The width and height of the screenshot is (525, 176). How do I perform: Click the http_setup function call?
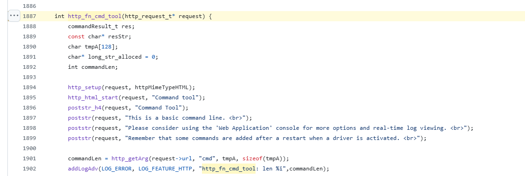[x=85, y=87]
